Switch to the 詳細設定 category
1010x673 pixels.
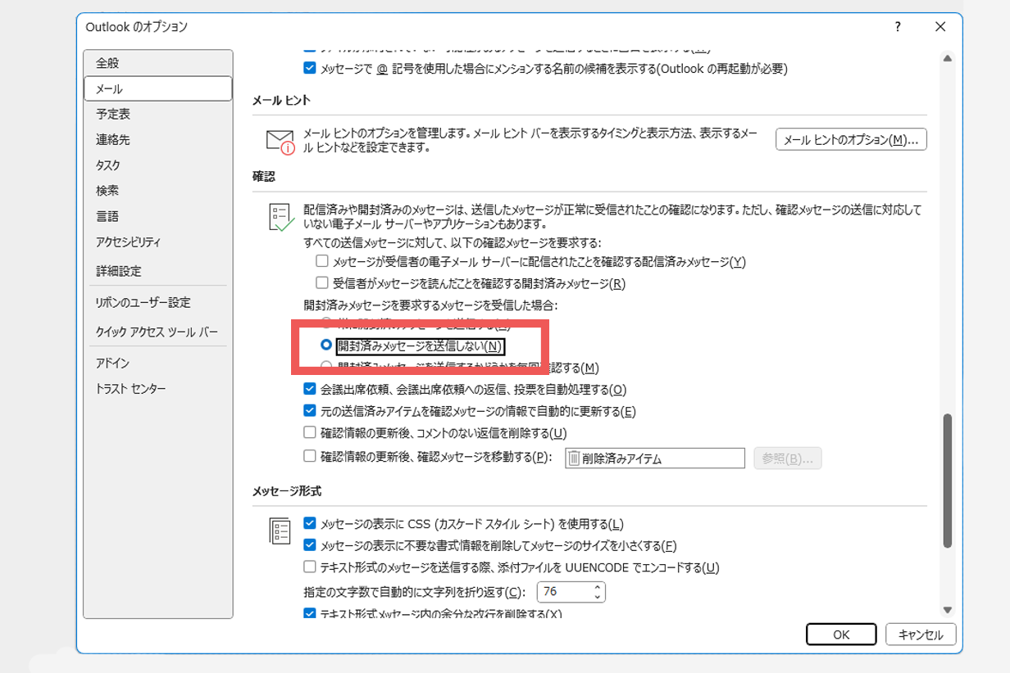click(119, 271)
